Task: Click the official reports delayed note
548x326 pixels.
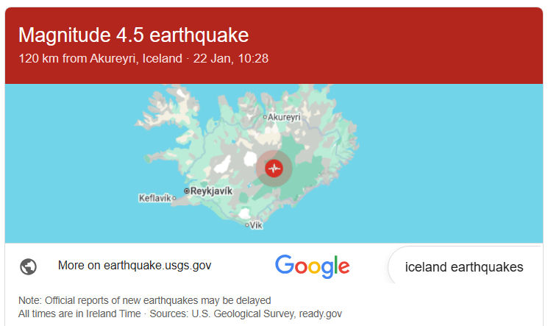Action: [145, 300]
